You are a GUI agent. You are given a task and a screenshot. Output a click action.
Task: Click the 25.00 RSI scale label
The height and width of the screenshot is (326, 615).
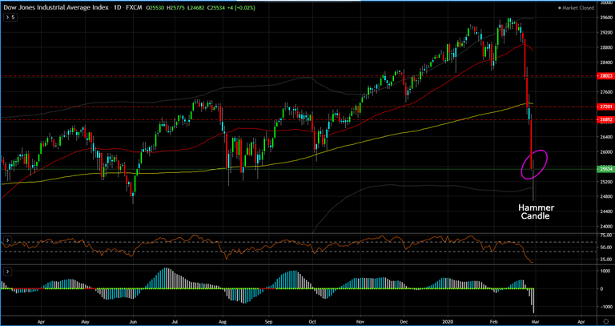605,260
